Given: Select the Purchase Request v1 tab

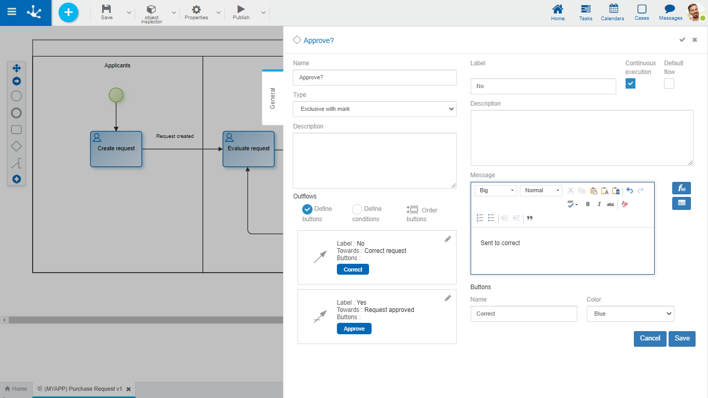Looking at the screenshot, I should coord(83,389).
